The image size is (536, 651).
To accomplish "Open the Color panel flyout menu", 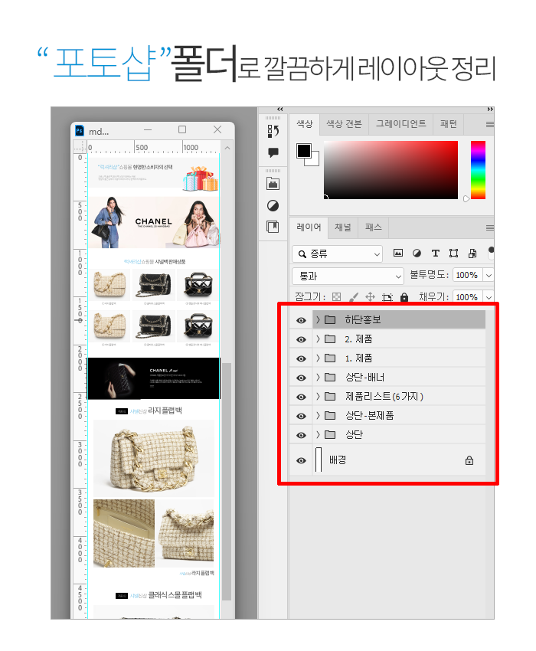I will tap(490, 125).
